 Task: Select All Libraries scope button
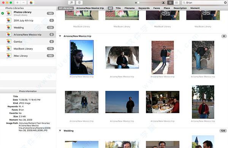tap(66, 8)
